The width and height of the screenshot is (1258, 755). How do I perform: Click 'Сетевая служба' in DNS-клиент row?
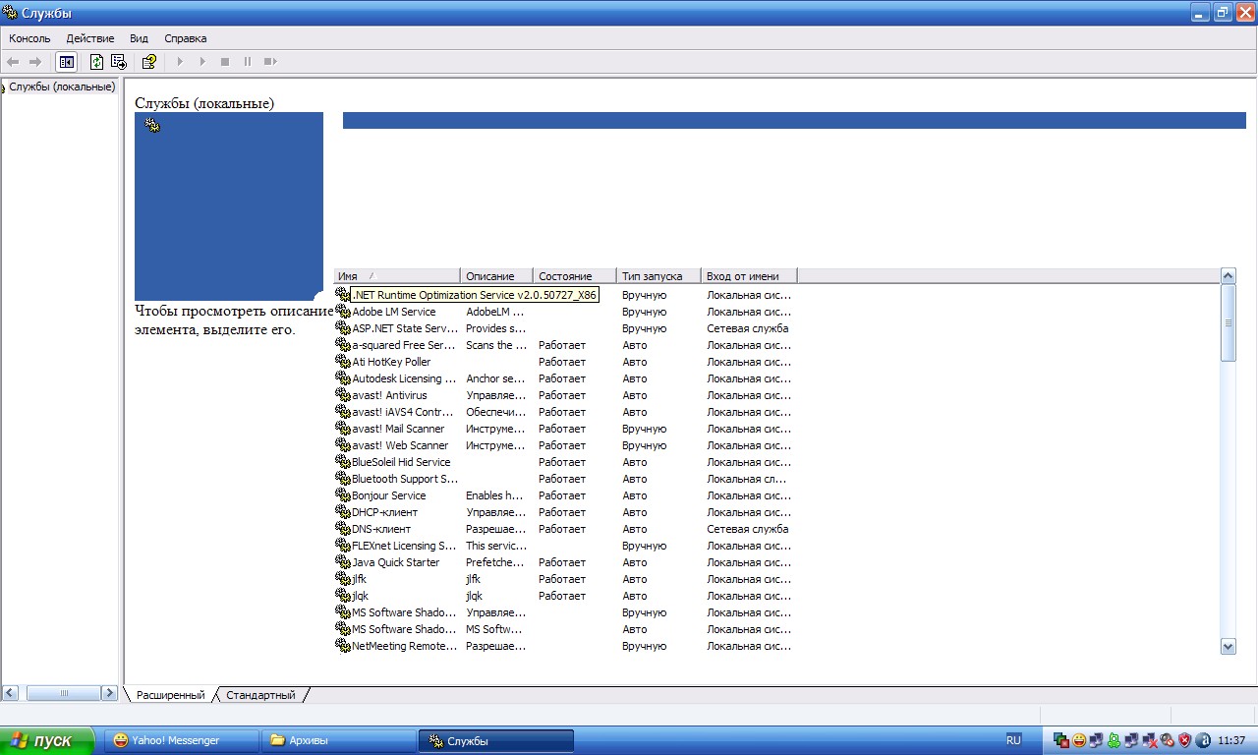click(747, 529)
